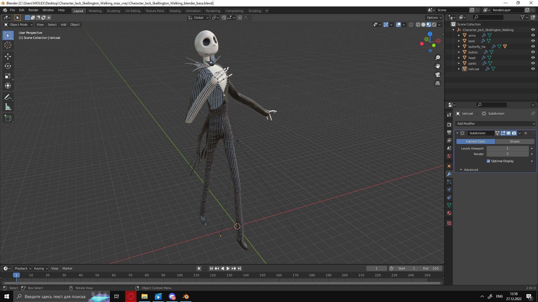Open the Render properties tab

pyautogui.click(x=449, y=124)
